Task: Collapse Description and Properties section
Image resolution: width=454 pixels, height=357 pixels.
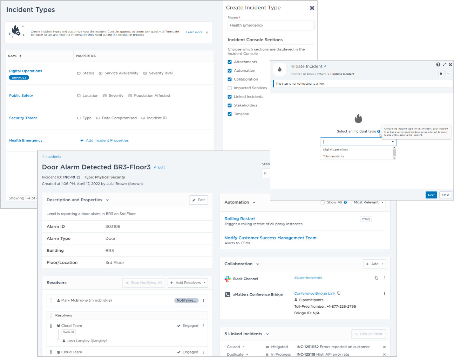Action: tap(107, 200)
